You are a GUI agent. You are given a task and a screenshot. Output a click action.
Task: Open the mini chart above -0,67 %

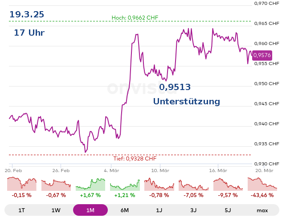(x=56, y=184)
